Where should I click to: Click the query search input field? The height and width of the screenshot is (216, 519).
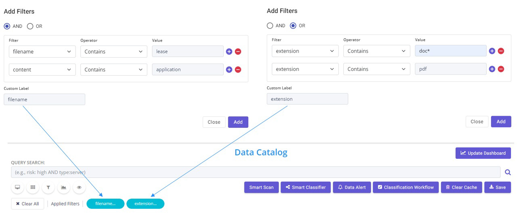click(x=255, y=172)
